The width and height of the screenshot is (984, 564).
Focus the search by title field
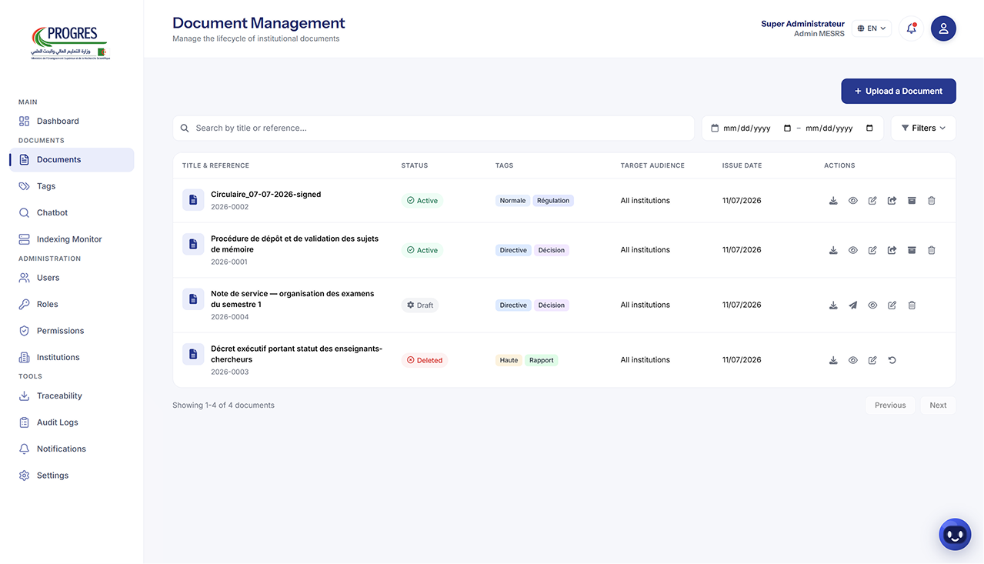(433, 128)
